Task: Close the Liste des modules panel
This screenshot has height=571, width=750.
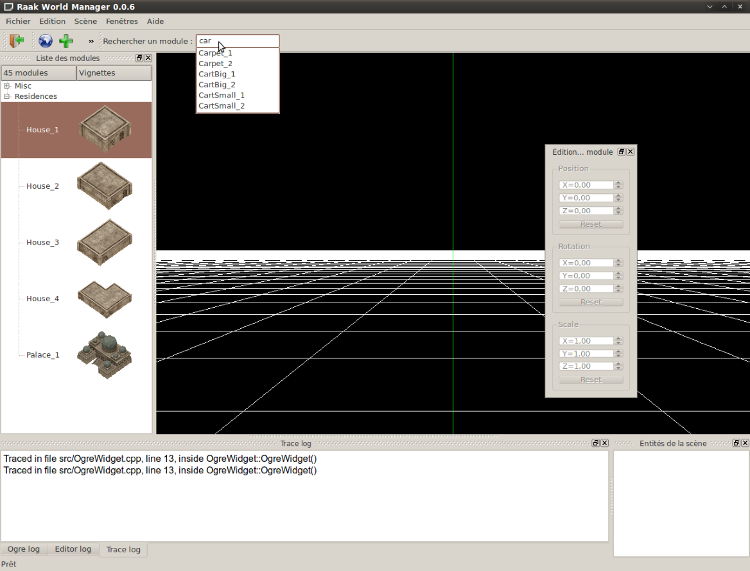Action: (148, 58)
